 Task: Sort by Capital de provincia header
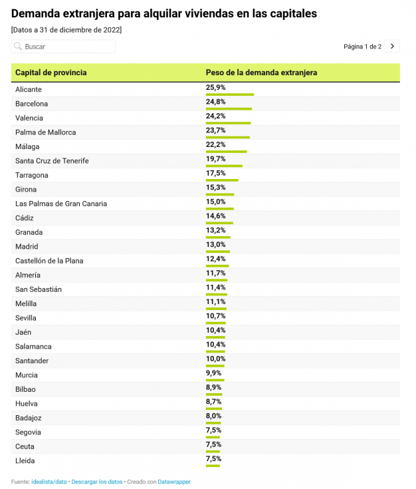[x=51, y=73]
